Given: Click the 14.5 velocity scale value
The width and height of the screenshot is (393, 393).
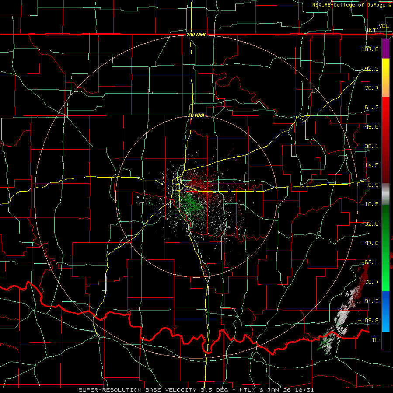Looking at the screenshot, I should pyautogui.click(x=371, y=165).
